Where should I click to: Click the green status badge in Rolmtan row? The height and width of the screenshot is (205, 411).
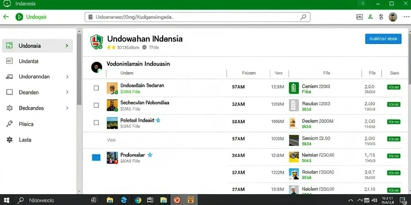[394, 173]
